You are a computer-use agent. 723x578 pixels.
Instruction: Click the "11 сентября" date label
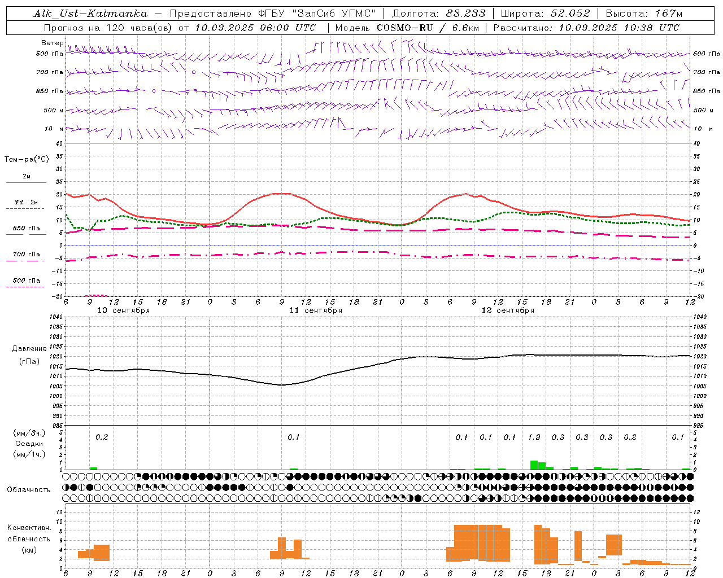pyautogui.click(x=316, y=310)
